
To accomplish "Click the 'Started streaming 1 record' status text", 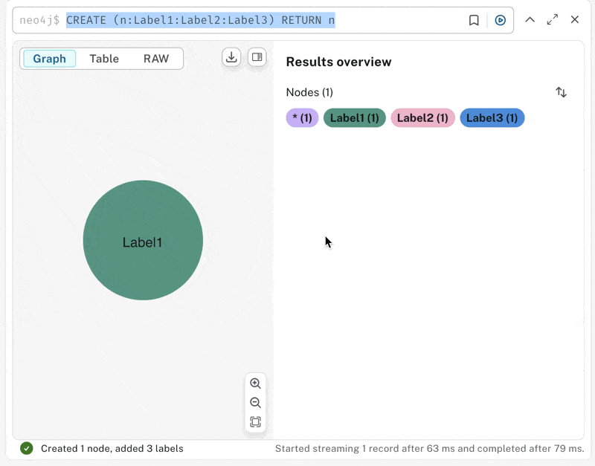I will tap(429, 449).
